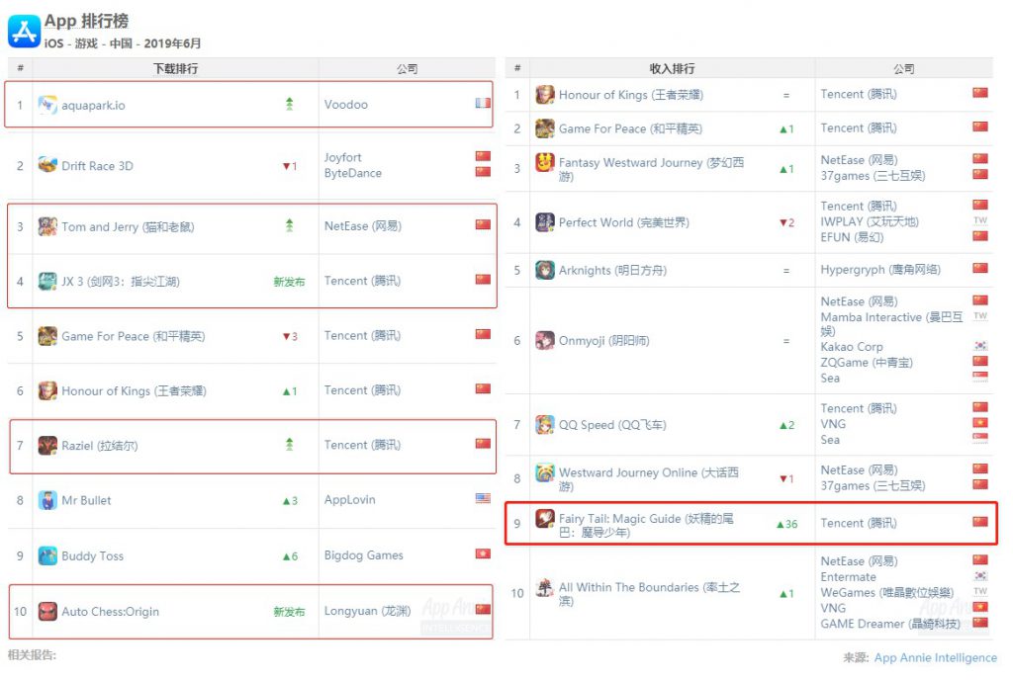Click the Arknights (明日方舟) title
This screenshot has width=1013, height=680.
(612, 270)
